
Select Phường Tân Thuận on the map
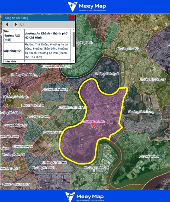[96, 168]
